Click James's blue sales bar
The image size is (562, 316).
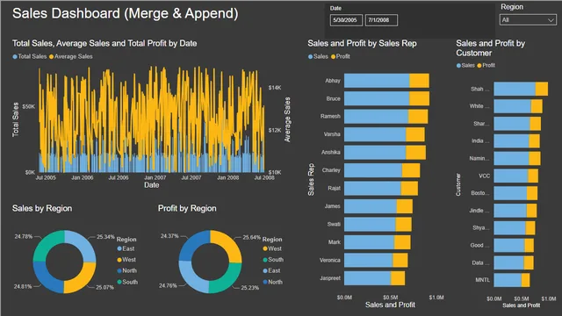click(371, 206)
